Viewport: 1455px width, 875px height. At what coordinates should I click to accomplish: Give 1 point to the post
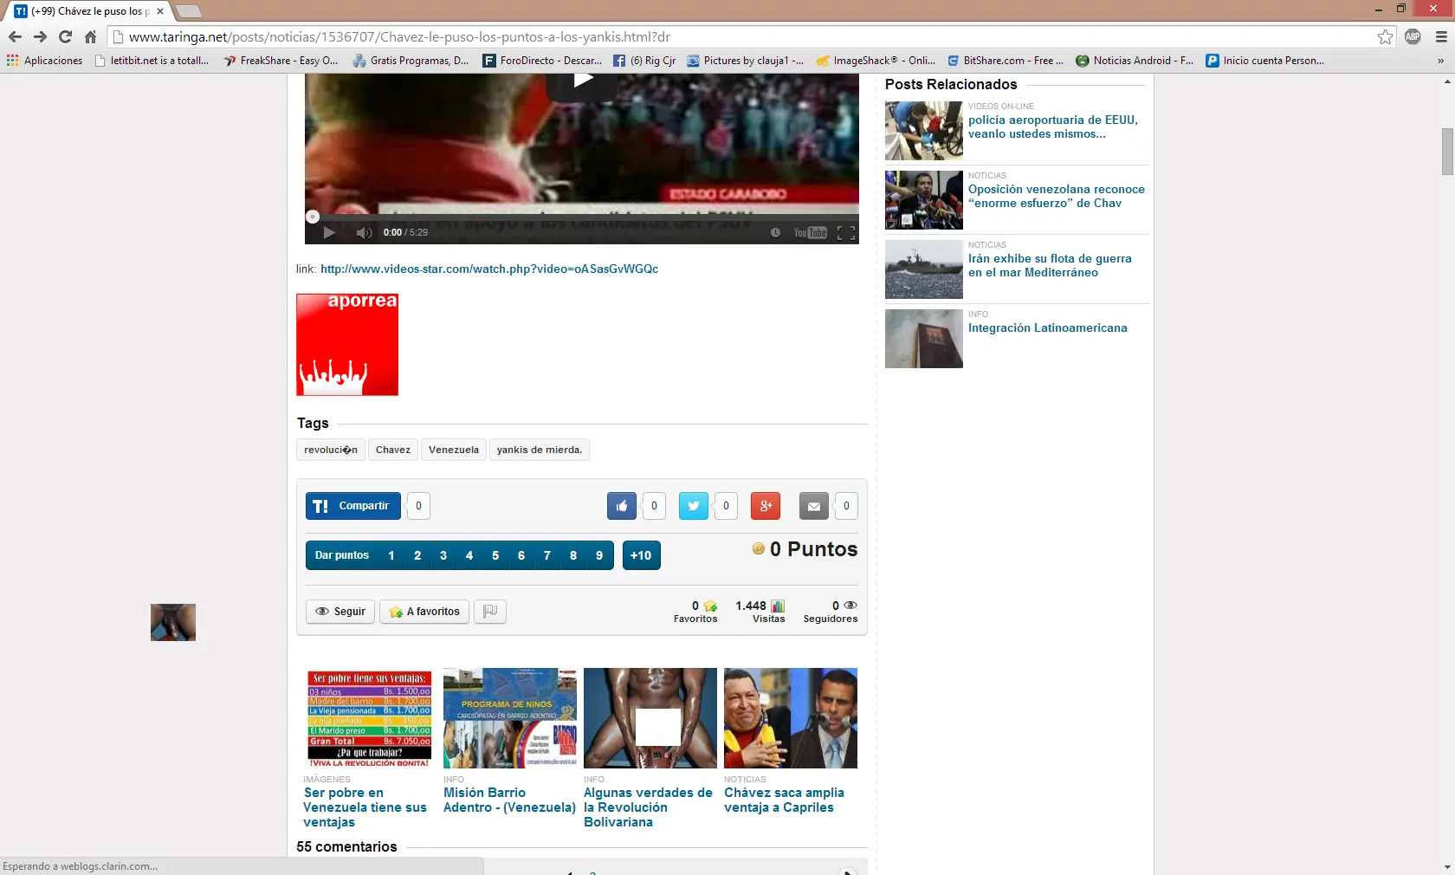click(391, 555)
